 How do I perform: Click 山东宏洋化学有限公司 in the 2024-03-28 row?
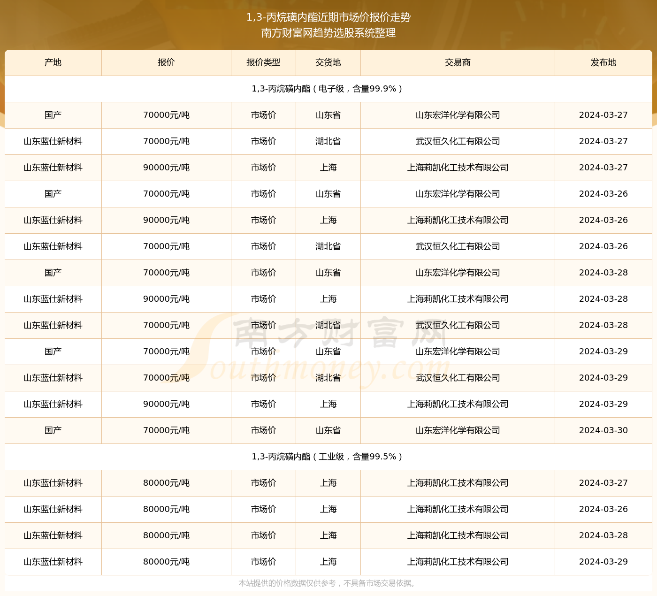(458, 273)
